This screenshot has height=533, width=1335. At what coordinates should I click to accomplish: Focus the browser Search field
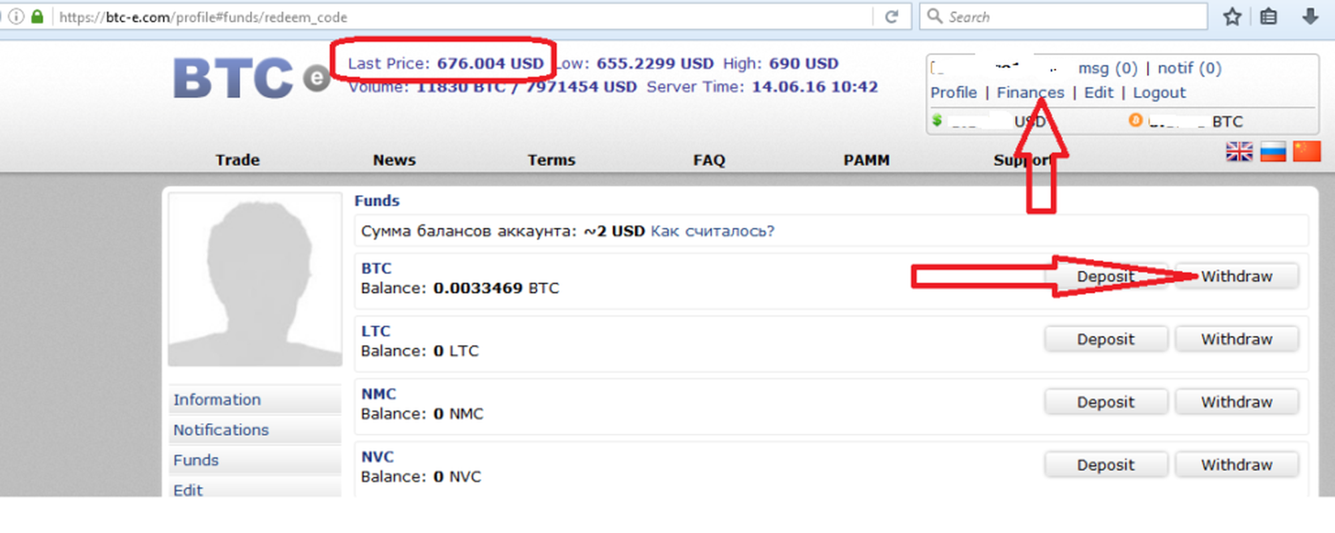click(1064, 17)
